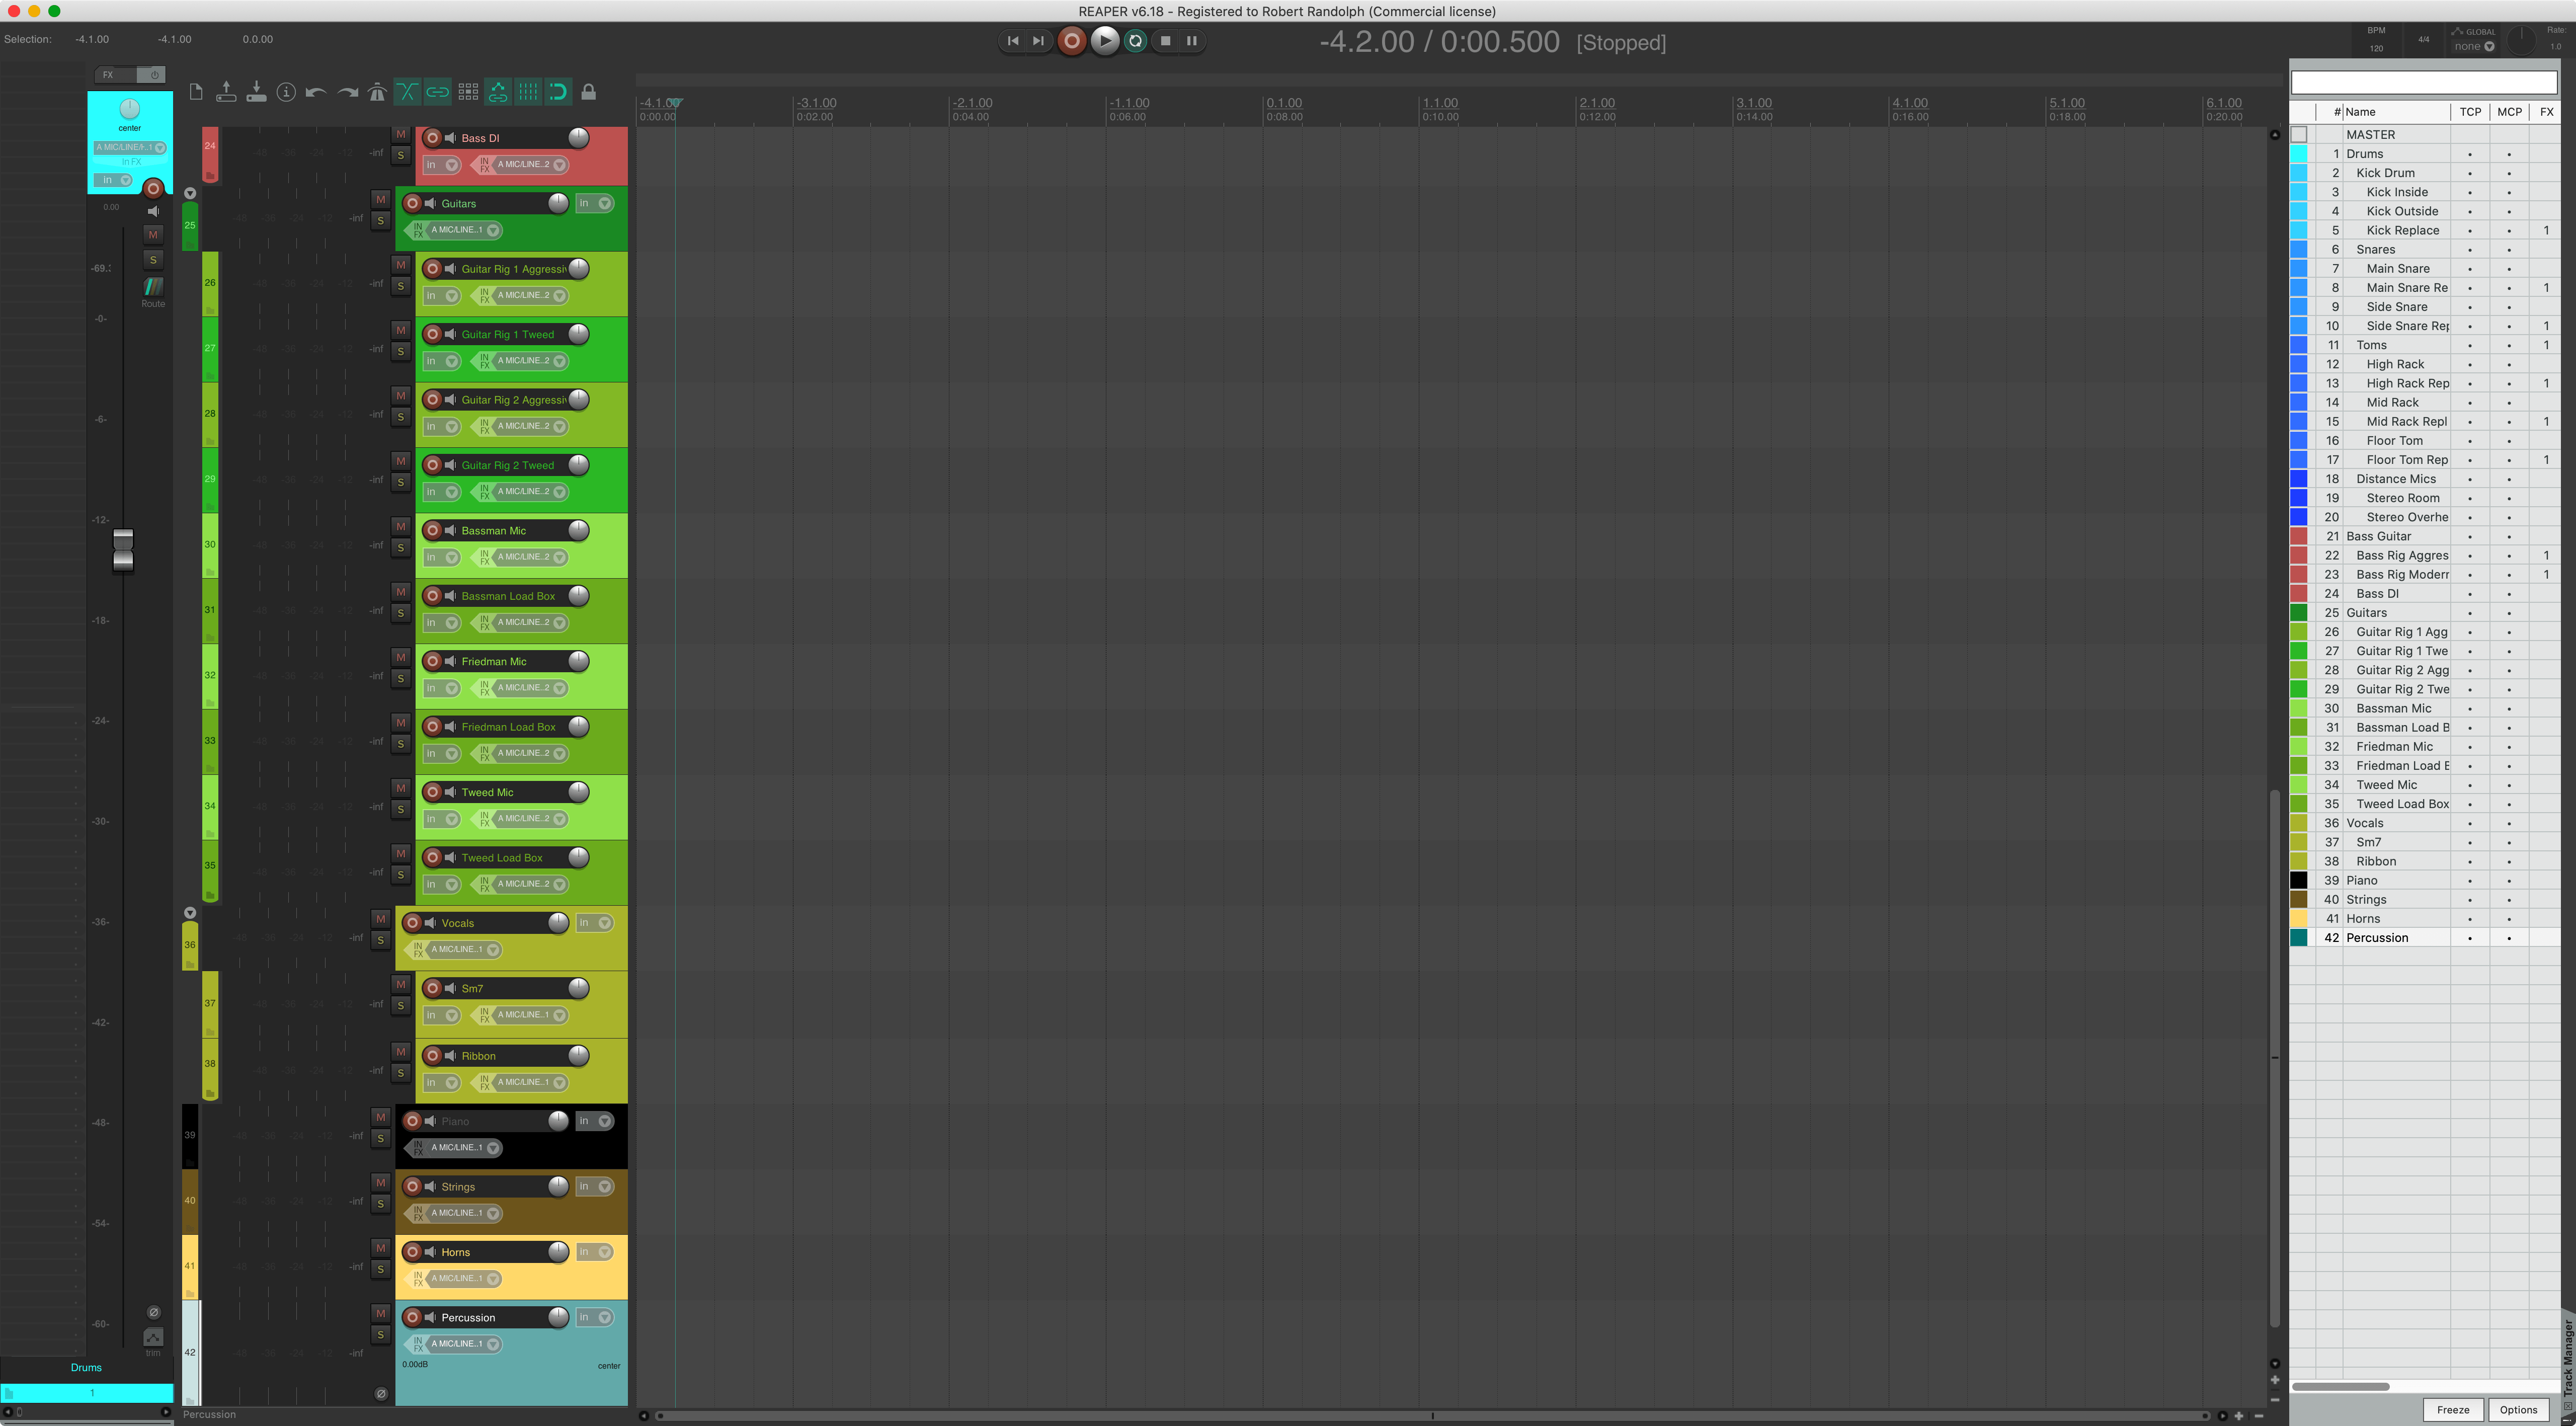Screen dimensions: 2576x1426
Task: Click the Save project toolbar icon
Action: click(x=258, y=91)
